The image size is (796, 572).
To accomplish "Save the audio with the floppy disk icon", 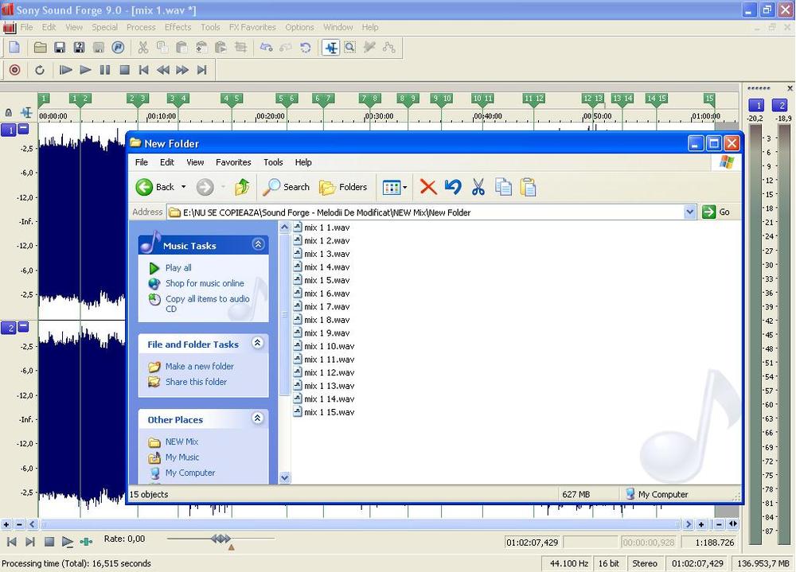I will pyautogui.click(x=60, y=48).
